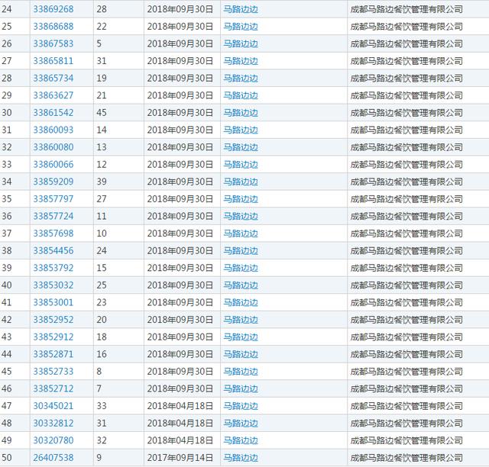Open registration number 33869268
Screen dimensions: 489x467
(x=53, y=9)
